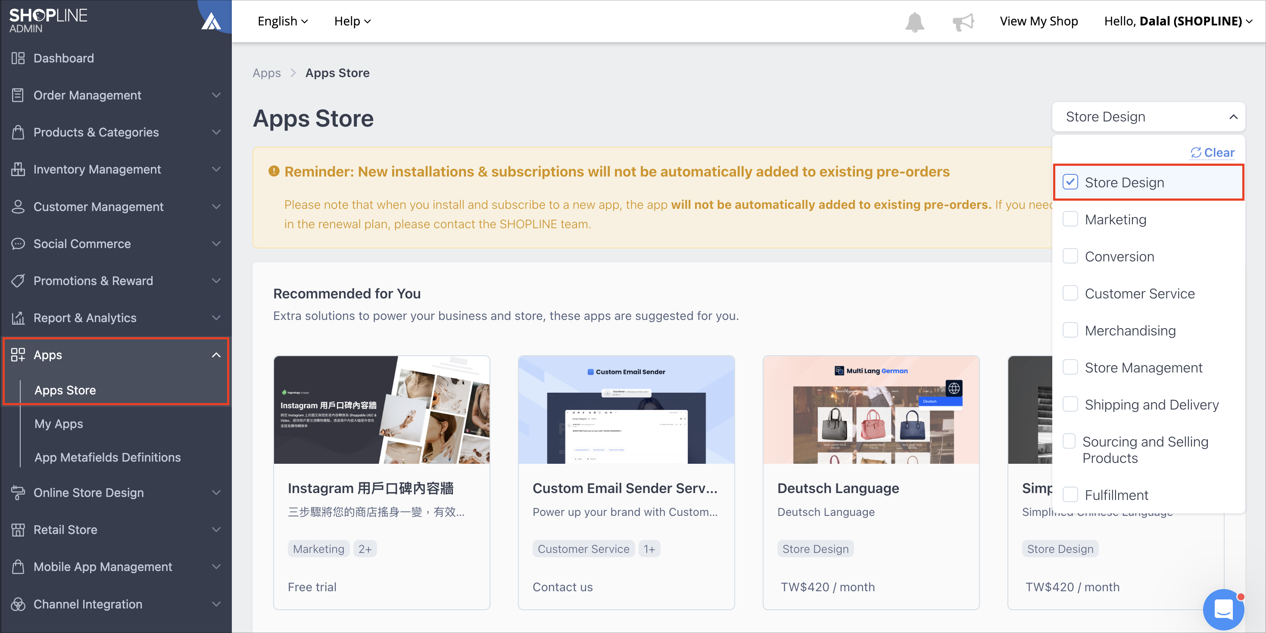The image size is (1266, 633).
Task: Click the Order Management clipboard icon
Action: tap(18, 95)
